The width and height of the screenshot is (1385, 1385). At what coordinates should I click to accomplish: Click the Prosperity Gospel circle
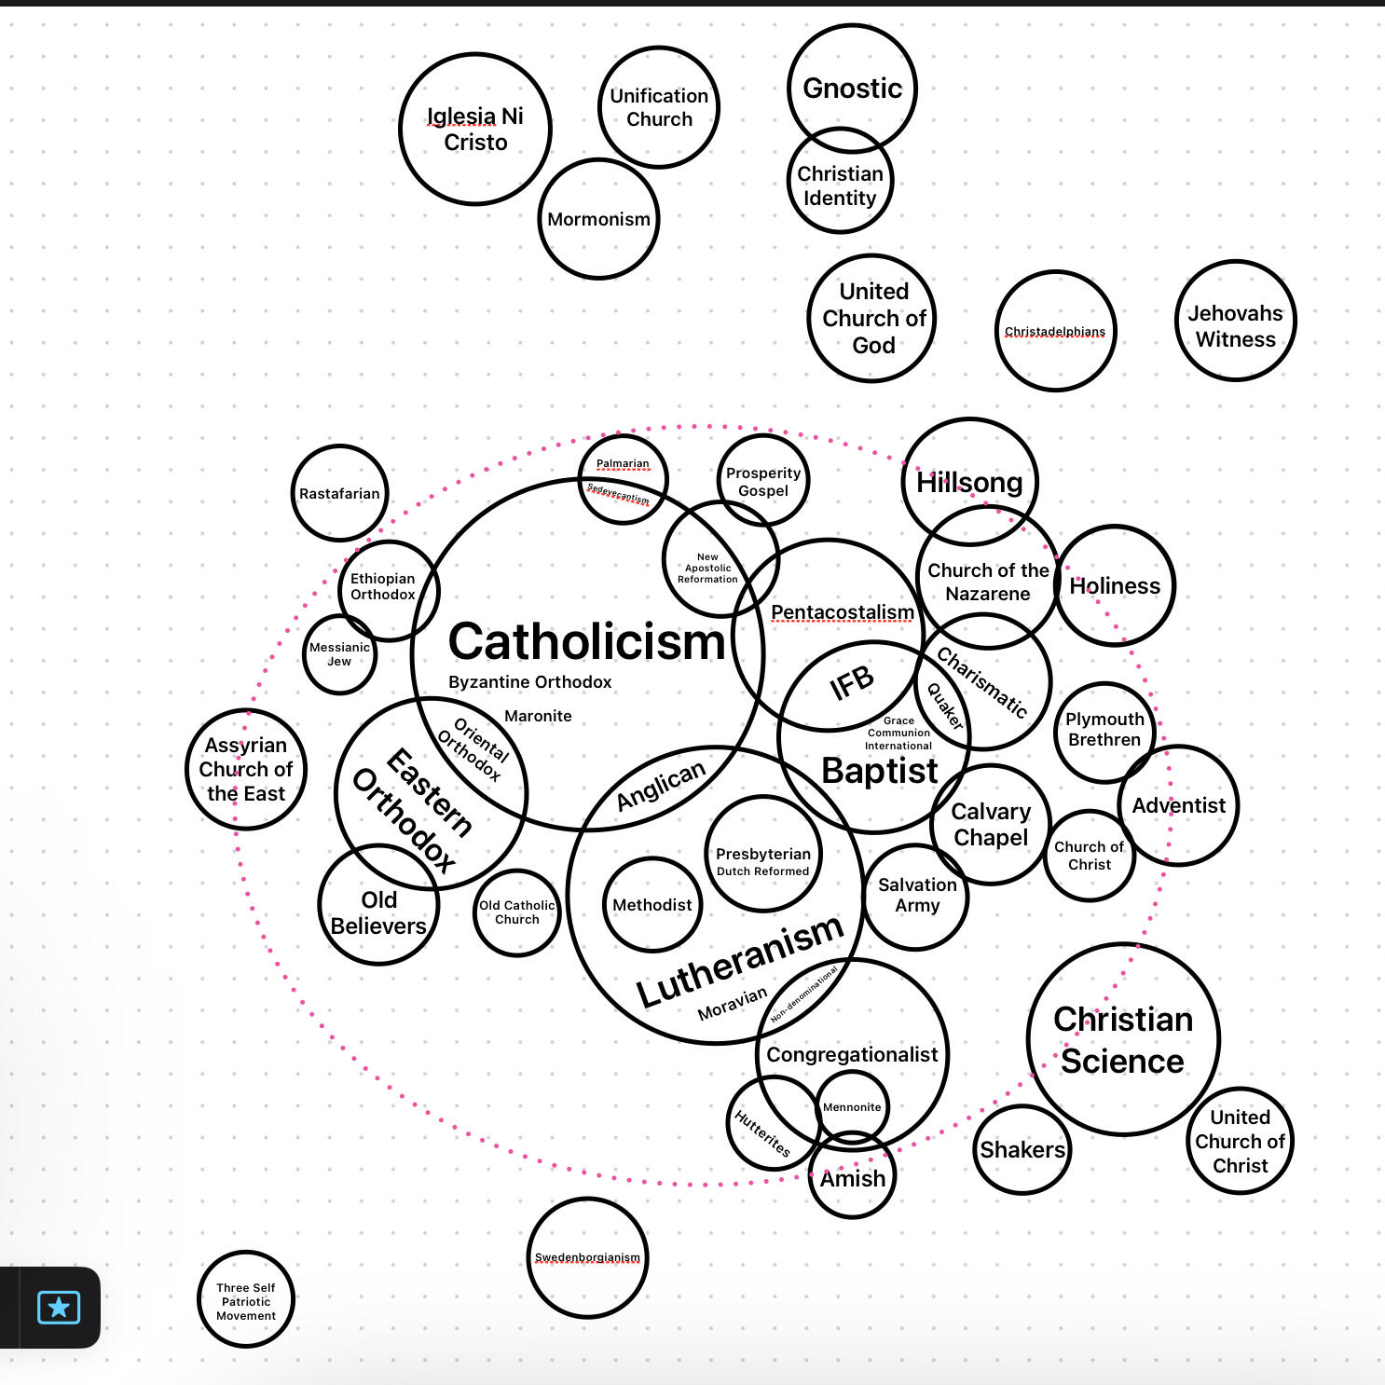tap(762, 481)
